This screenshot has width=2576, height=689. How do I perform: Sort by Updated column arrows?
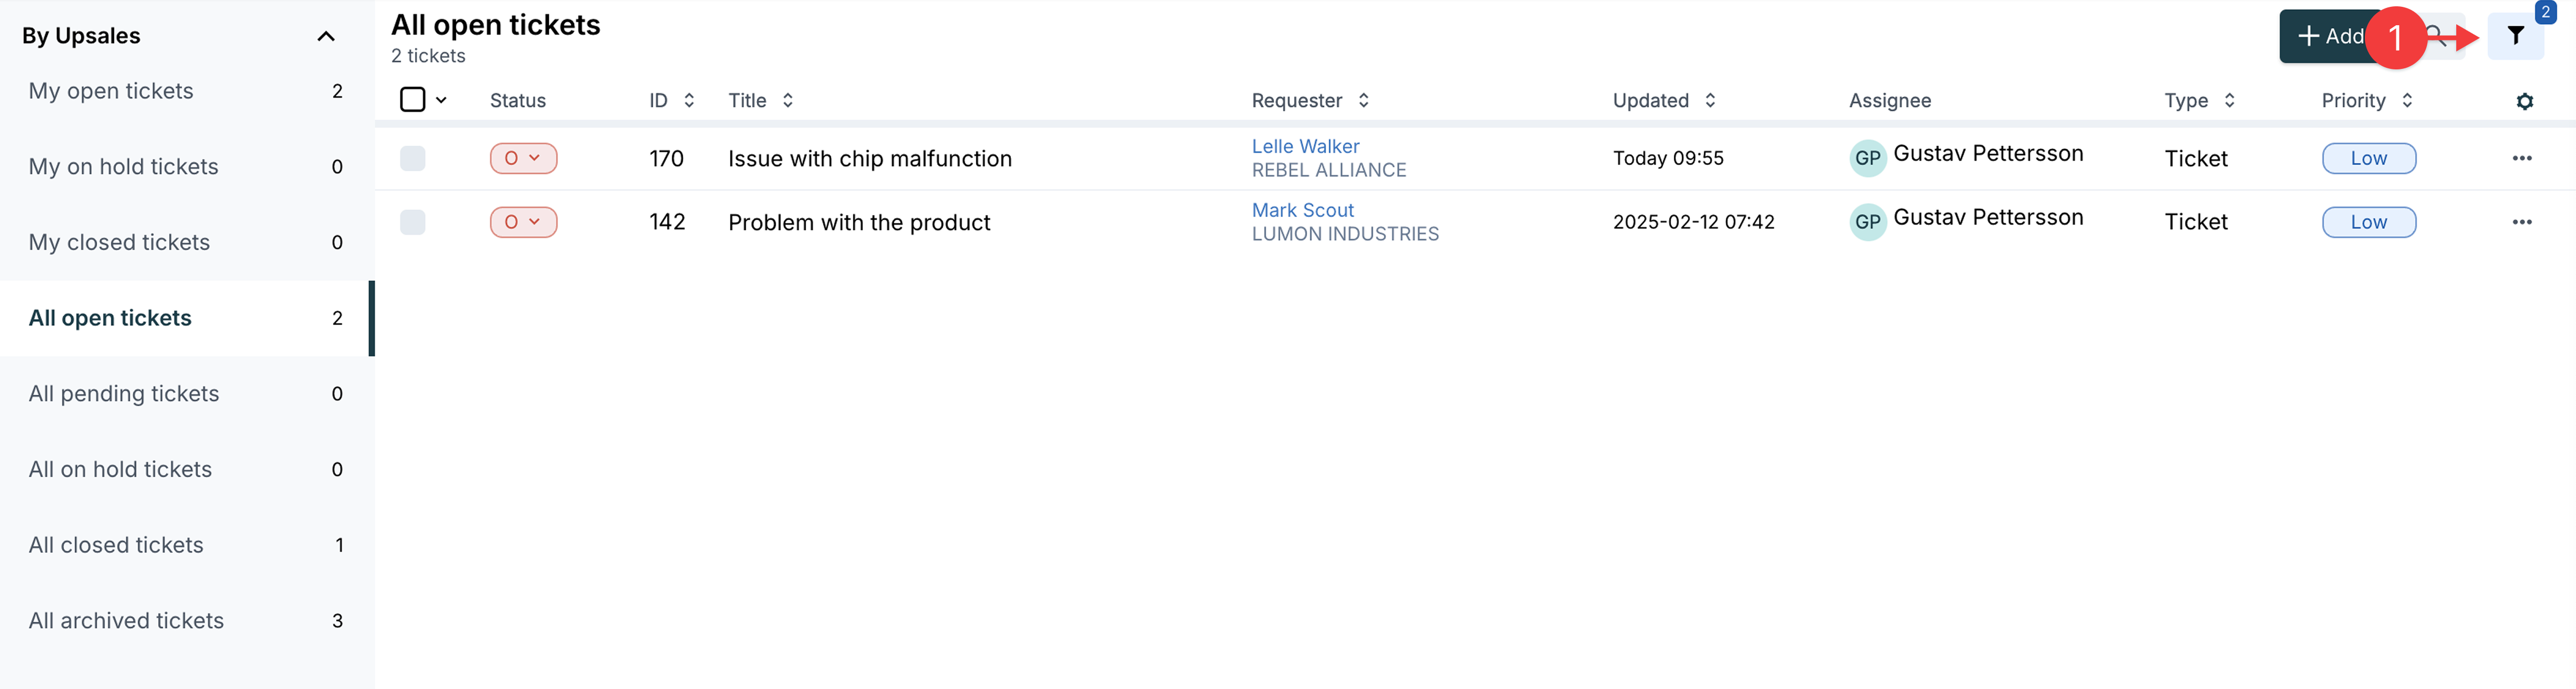click(1710, 100)
